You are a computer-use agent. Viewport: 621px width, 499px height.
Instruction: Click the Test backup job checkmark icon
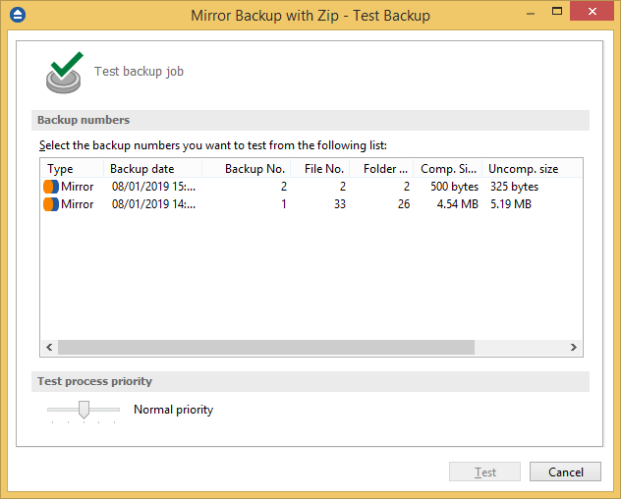coord(65,73)
